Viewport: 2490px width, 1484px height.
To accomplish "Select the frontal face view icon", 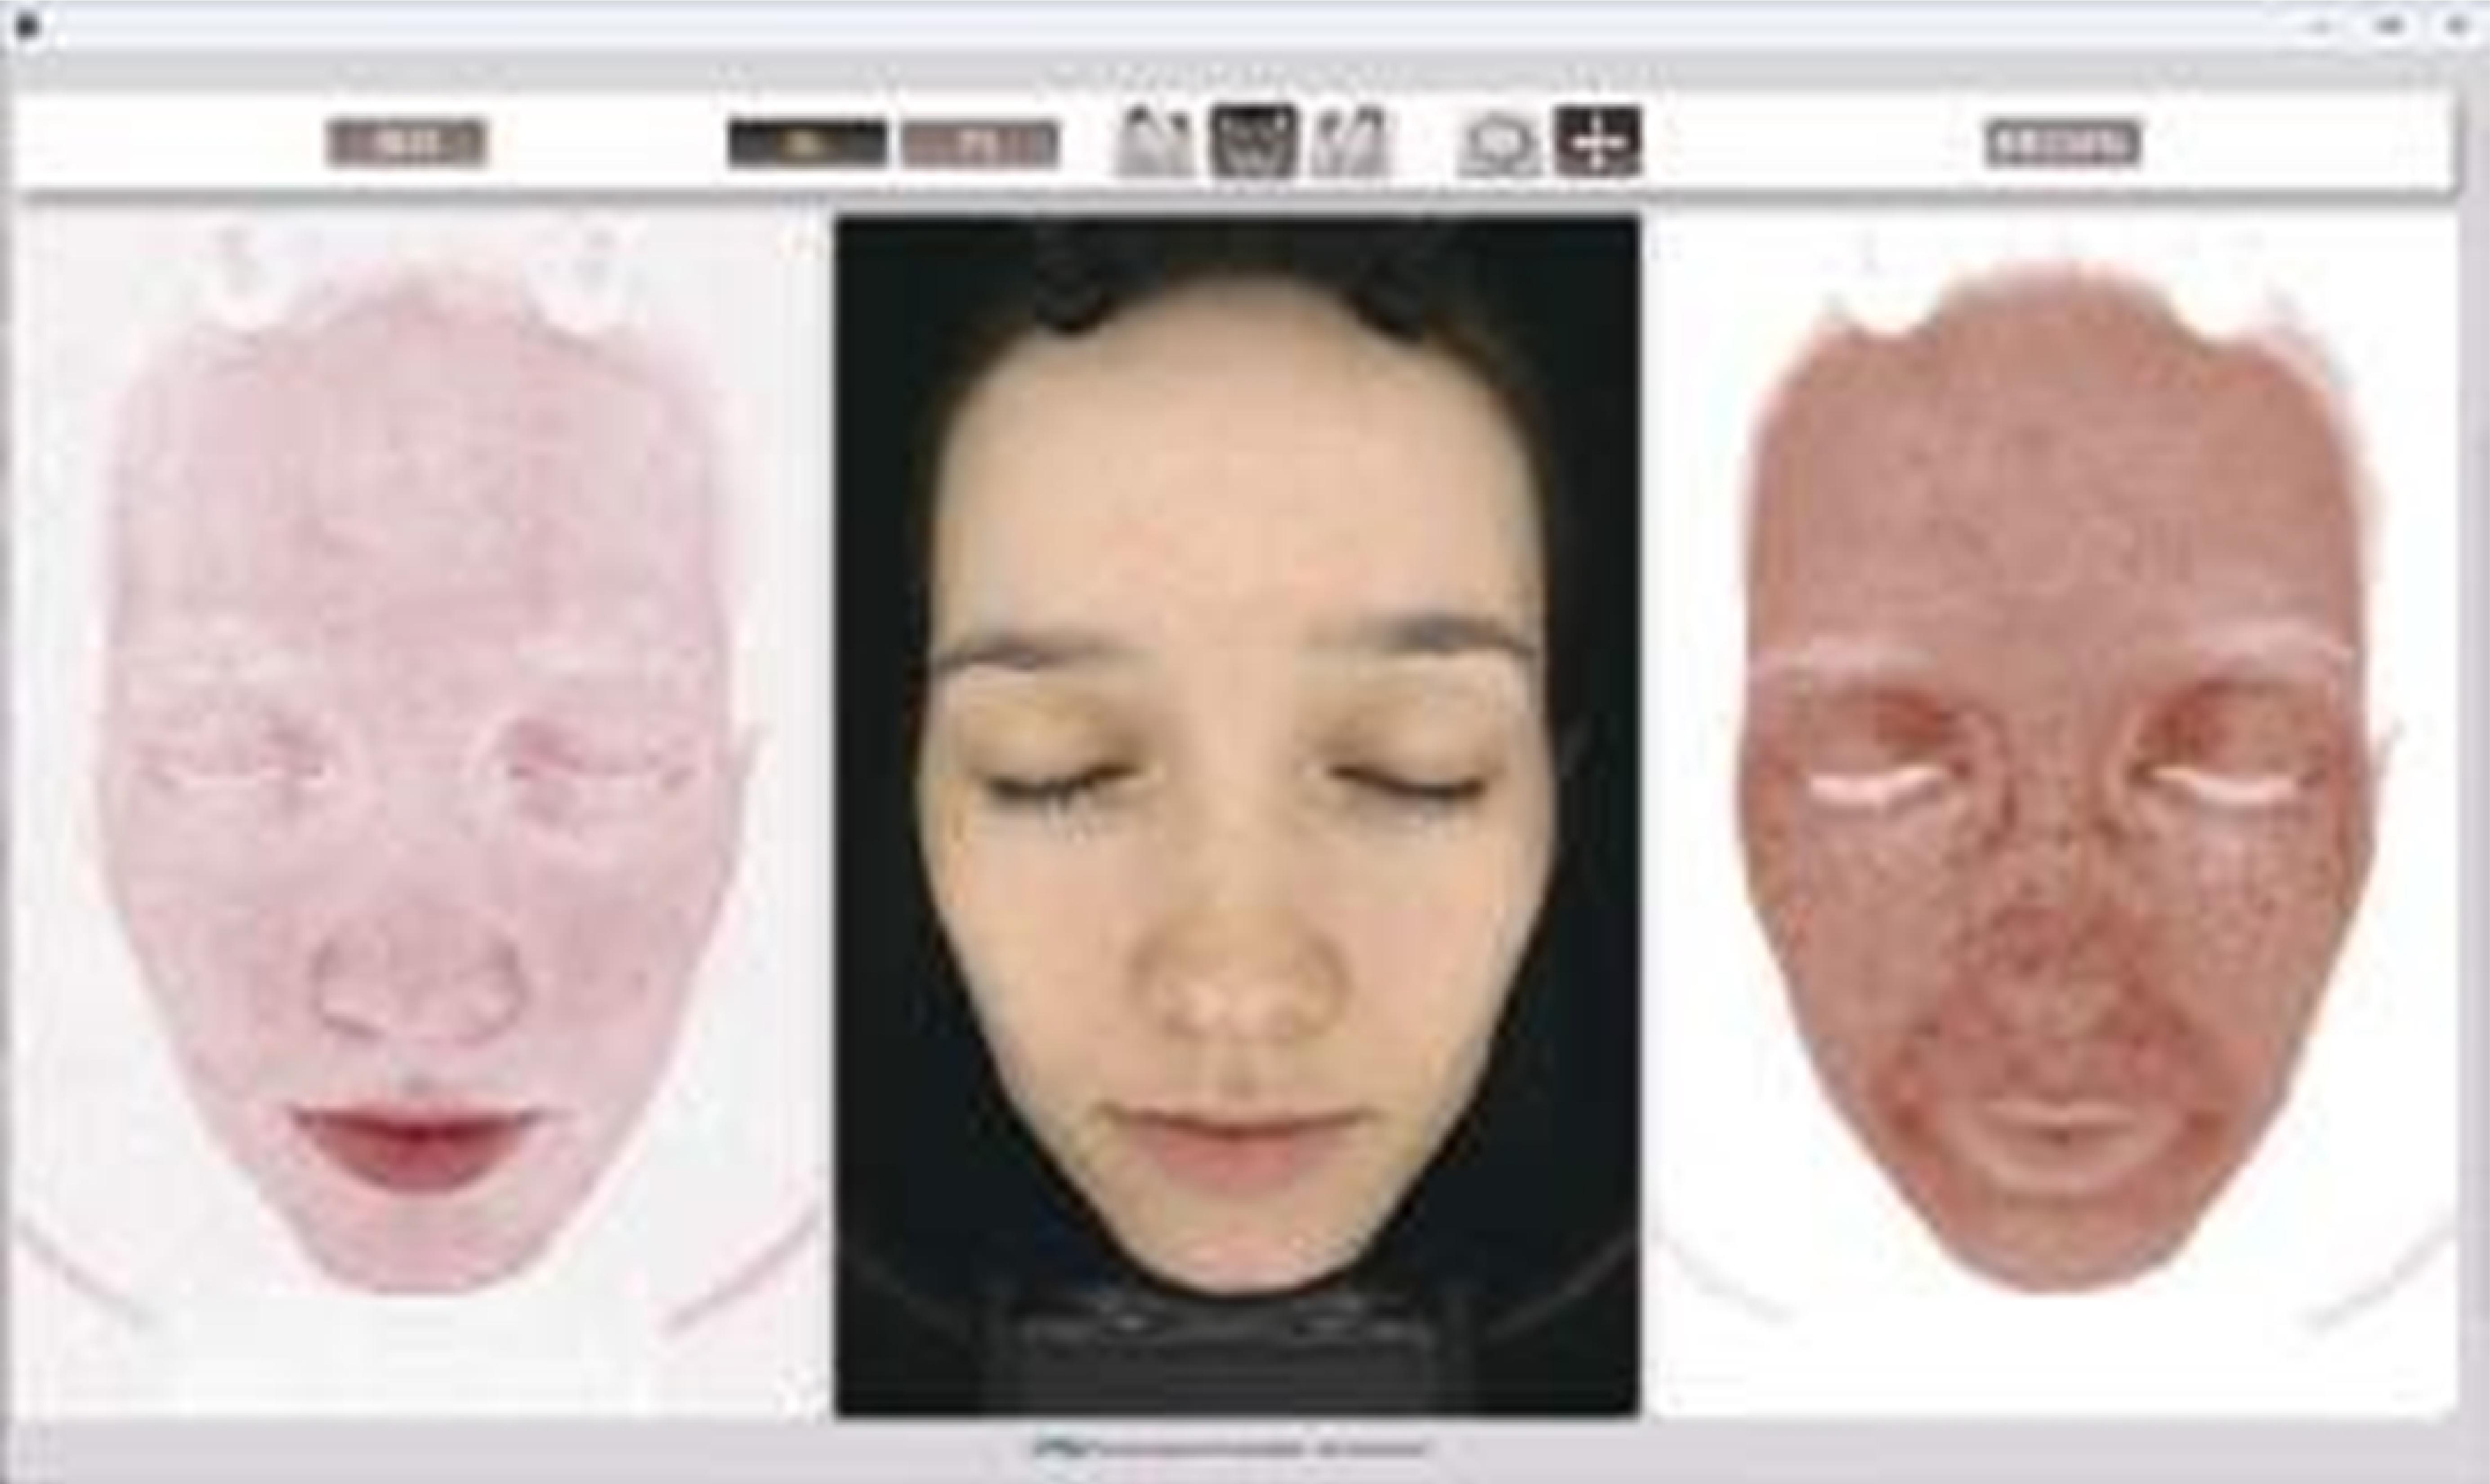I will click(x=1252, y=143).
